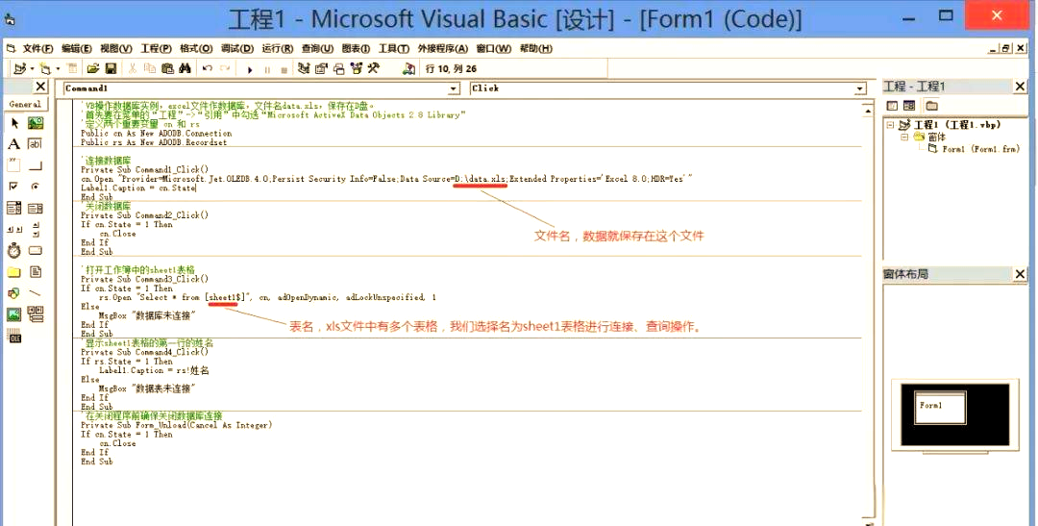Open the 调试(D) menu

click(x=237, y=48)
